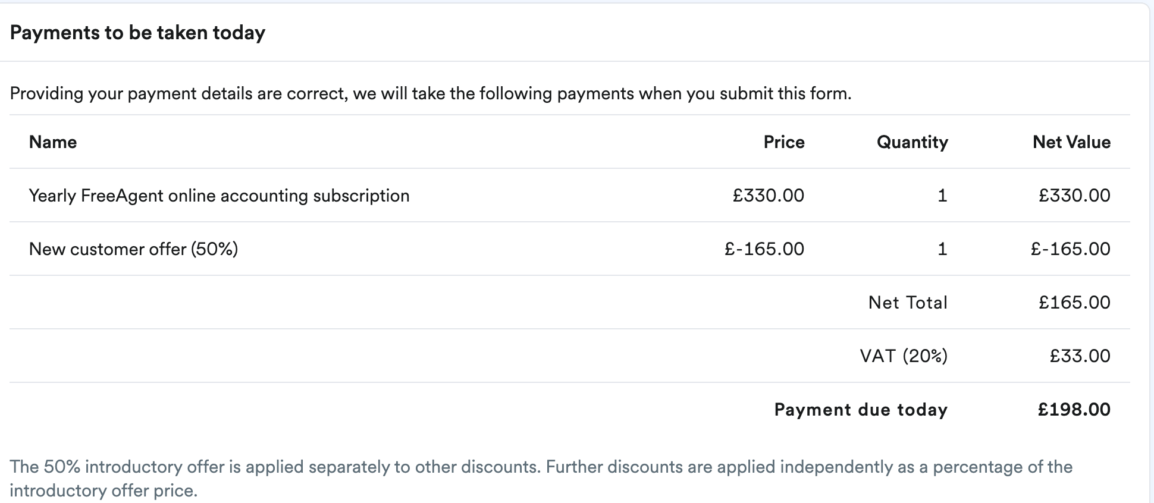The width and height of the screenshot is (1154, 503).
Task: Click the Quantity column header
Action: point(912,142)
